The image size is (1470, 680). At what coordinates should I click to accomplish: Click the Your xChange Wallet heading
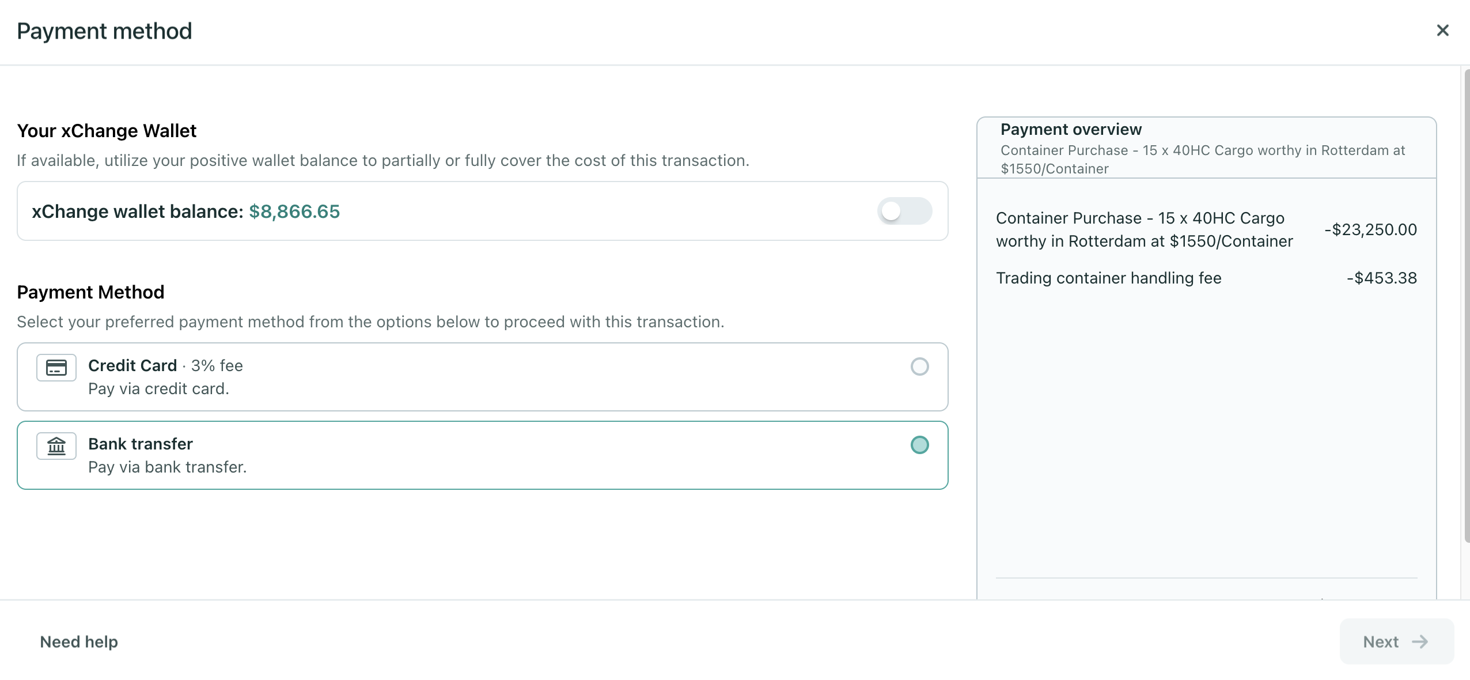(x=107, y=131)
